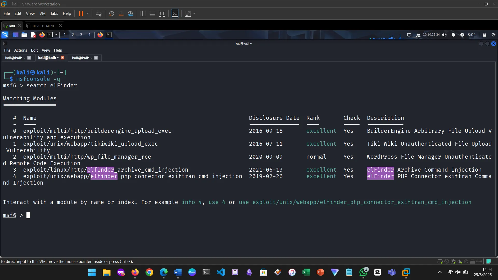Screen dimensions: 498x280
Task: Close the third kali@kali terminal tab
Action: (96, 58)
